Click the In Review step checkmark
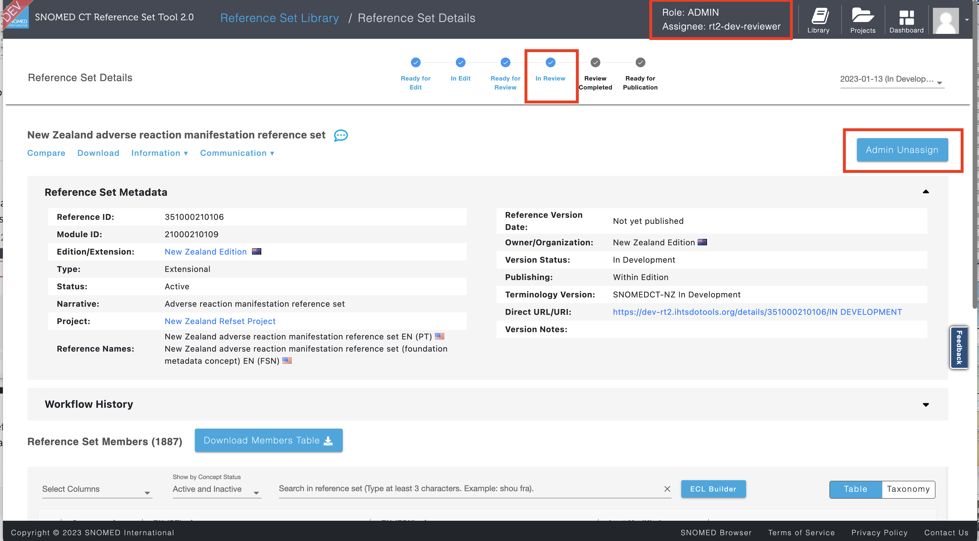The image size is (979, 541). click(x=550, y=62)
